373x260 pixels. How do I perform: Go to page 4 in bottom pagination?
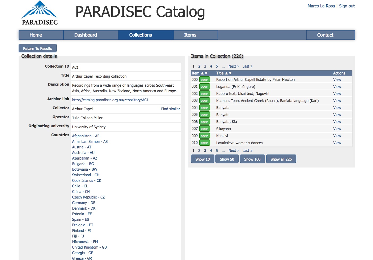211,151
